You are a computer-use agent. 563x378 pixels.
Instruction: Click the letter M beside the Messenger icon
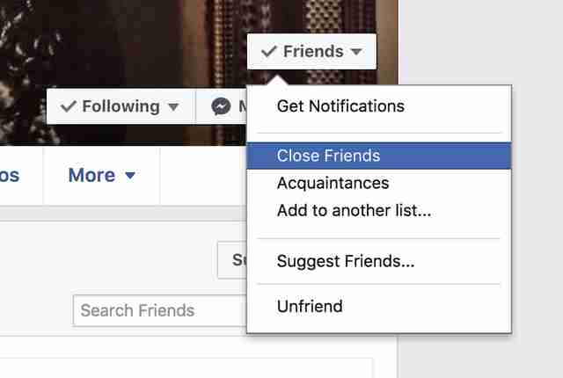pos(242,106)
